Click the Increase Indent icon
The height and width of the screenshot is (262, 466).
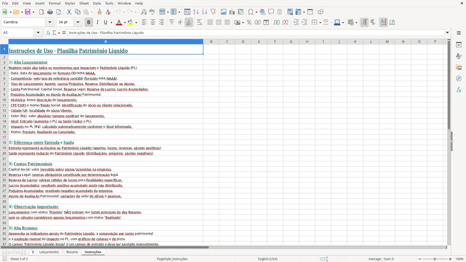296,23
